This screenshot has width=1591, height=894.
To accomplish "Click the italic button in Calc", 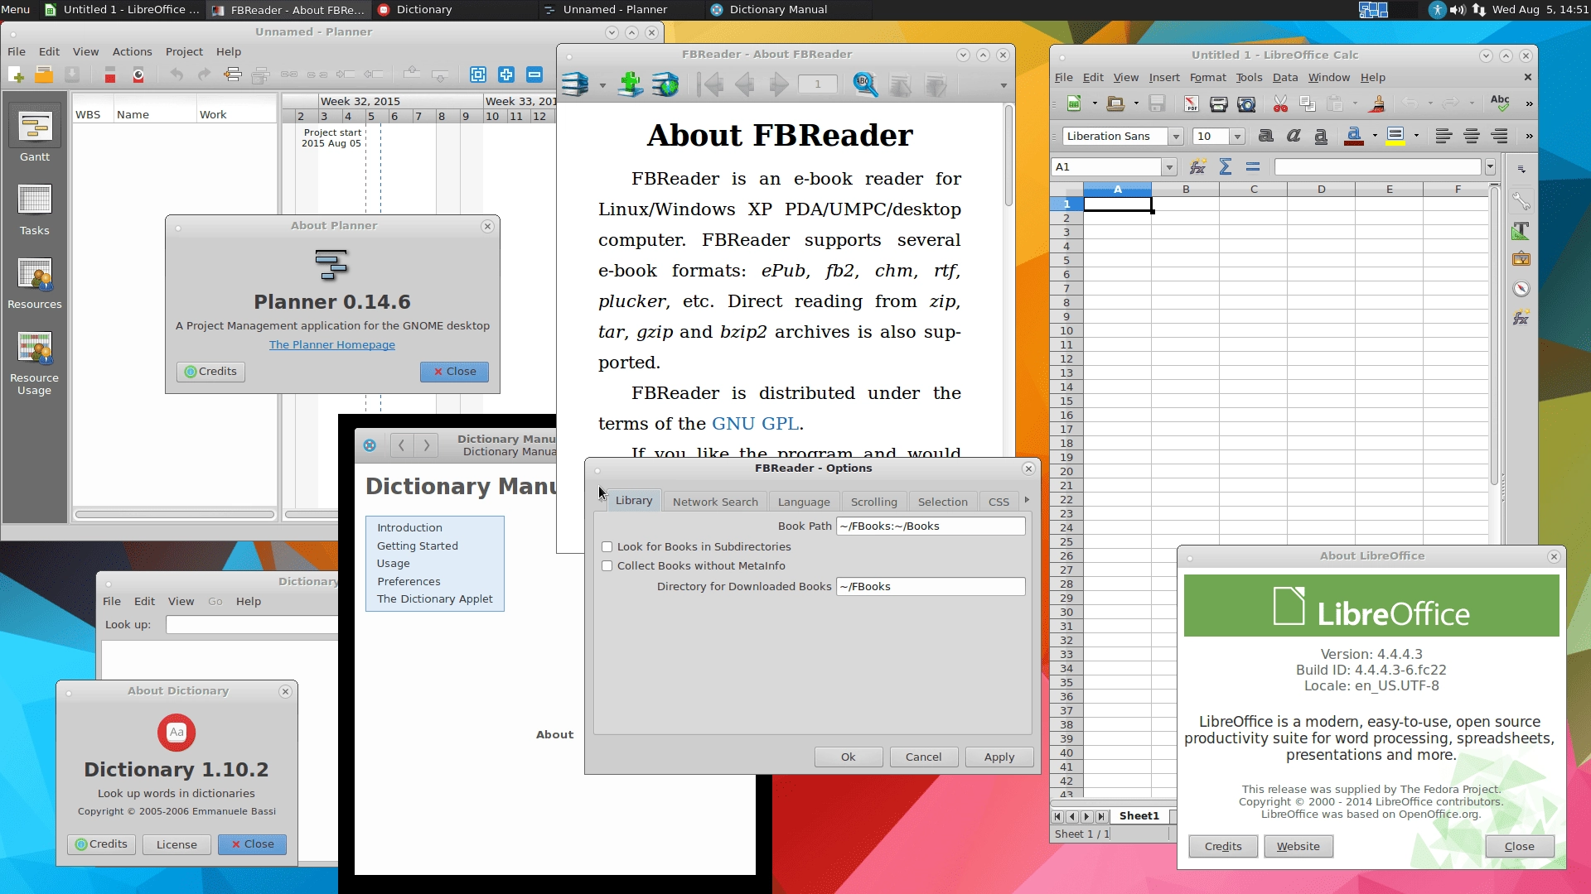I will click(1294, 137).
